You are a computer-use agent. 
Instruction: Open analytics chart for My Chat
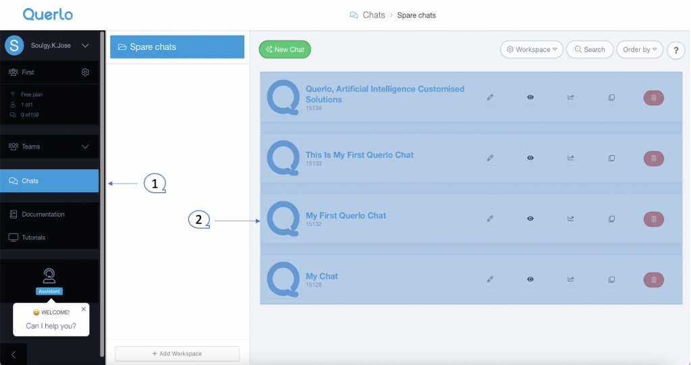coord(571,279)
